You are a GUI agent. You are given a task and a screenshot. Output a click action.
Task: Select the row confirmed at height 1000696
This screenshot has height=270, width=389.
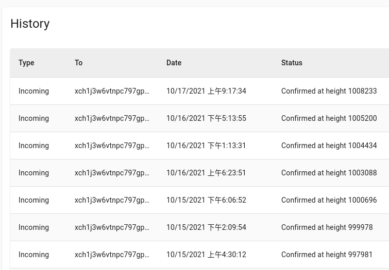pos(199,200)
